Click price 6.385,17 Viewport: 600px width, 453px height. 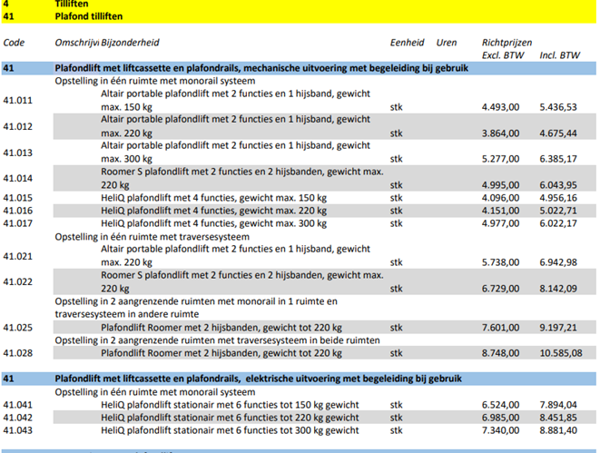coord(558,159)
